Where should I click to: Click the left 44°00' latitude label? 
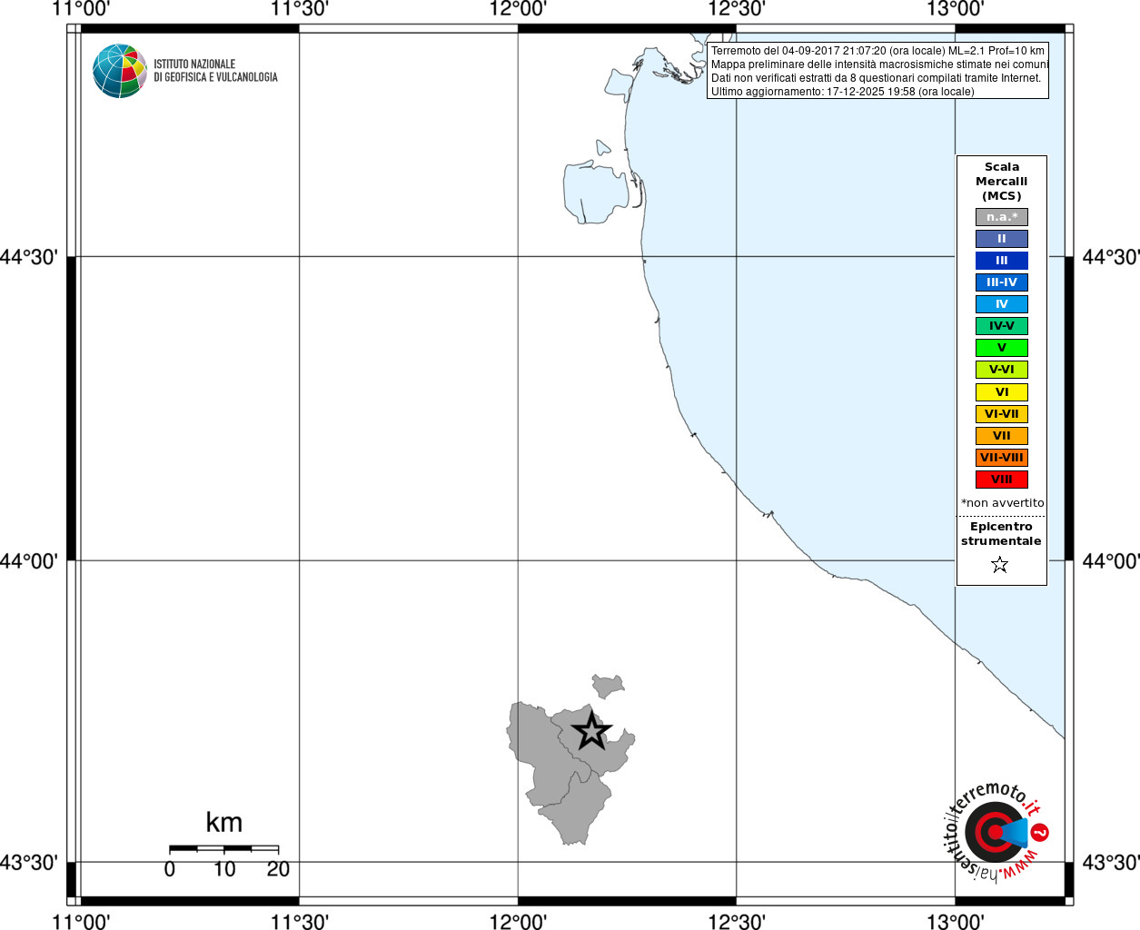29,561
